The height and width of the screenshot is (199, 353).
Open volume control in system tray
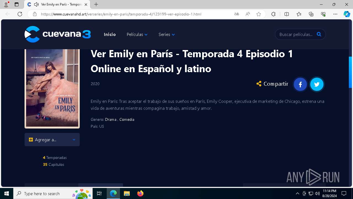[x=317, y=193]
